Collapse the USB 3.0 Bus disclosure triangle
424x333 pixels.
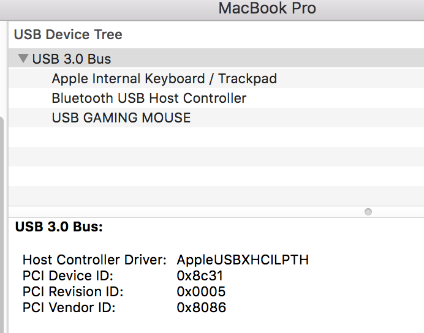[x=23, y=58]
